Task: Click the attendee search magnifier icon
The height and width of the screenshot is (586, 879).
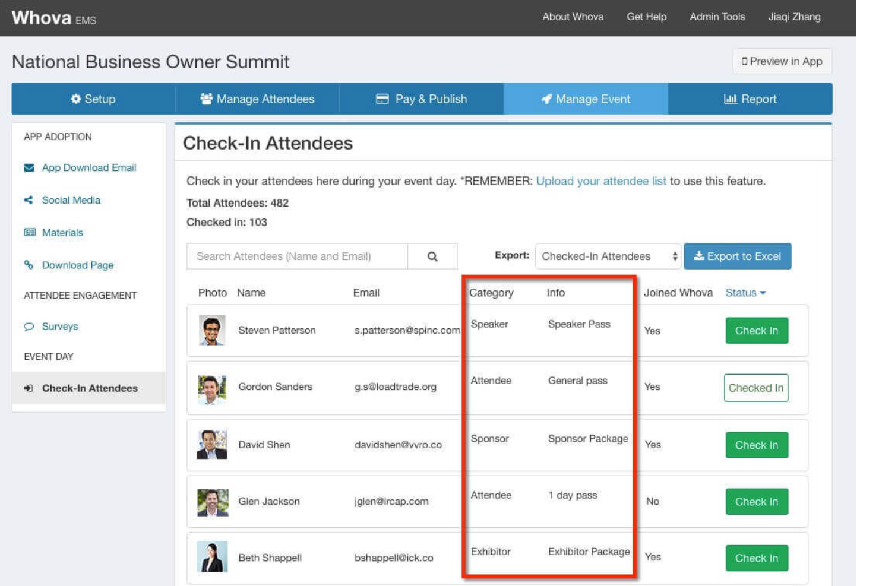Action: point(432,256)
